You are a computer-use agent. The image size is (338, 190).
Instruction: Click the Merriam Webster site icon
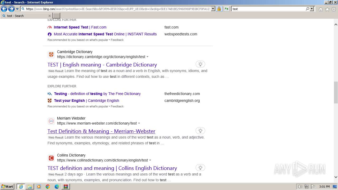[51, 121]
